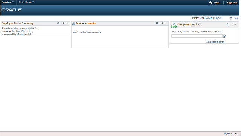
Task: Open Company Directory gear options menu
Action: [234, 24]
